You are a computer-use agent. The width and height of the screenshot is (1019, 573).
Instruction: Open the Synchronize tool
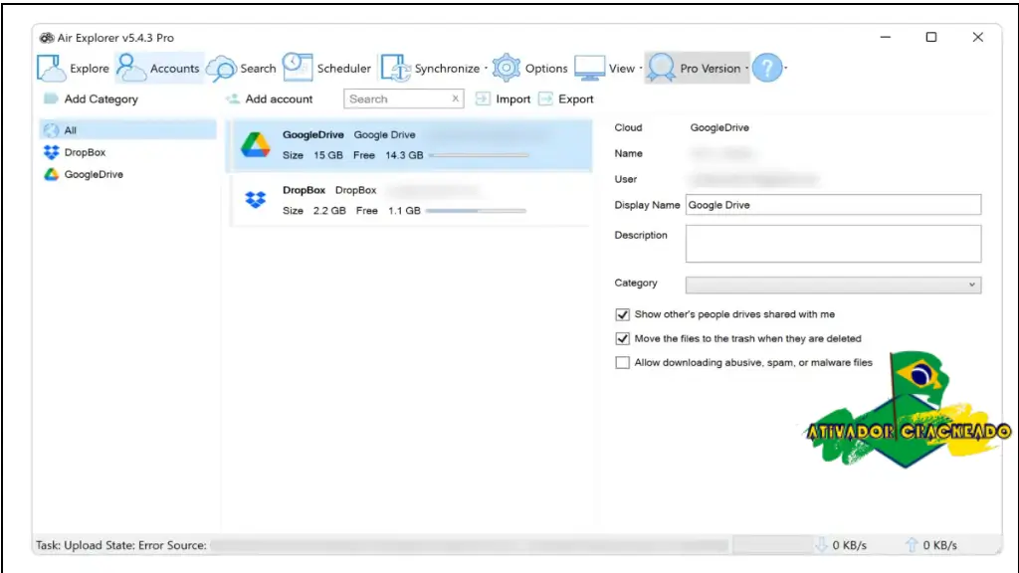[430, 69]
